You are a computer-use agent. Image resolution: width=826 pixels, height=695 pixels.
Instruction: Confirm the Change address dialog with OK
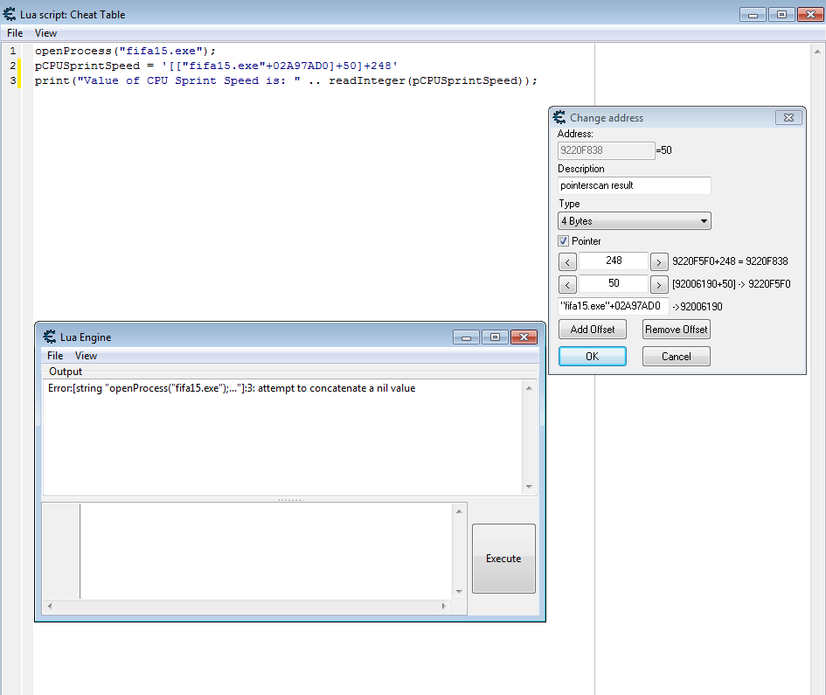pyautogui.click(x=592, y=356)
